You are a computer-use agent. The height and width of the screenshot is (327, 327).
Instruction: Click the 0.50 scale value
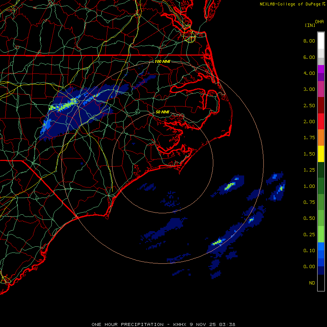[x=309, y=218]
